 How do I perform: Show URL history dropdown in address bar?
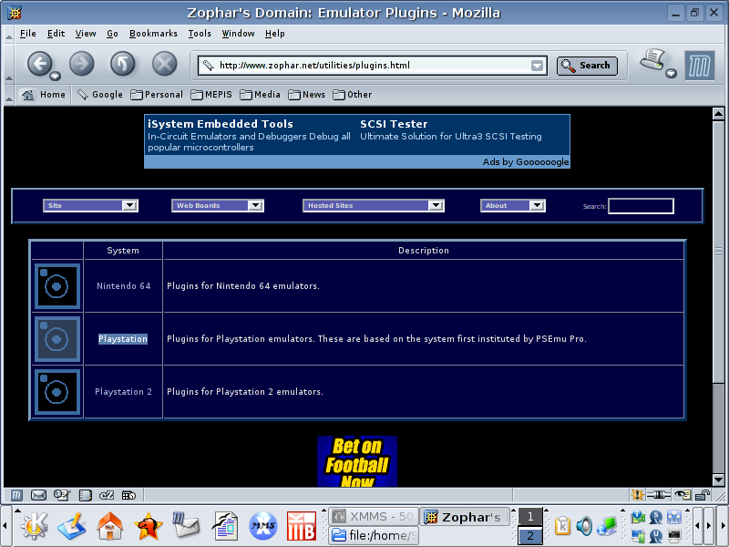(538, 66)
